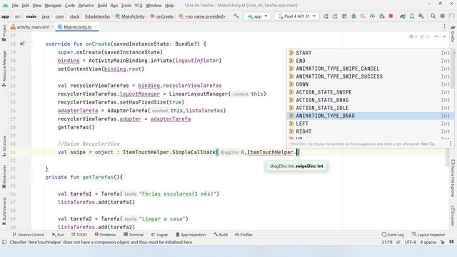Viewport: 457px width, 257px height.
Task: Open the Navigate menu
Action: [53, 5]
